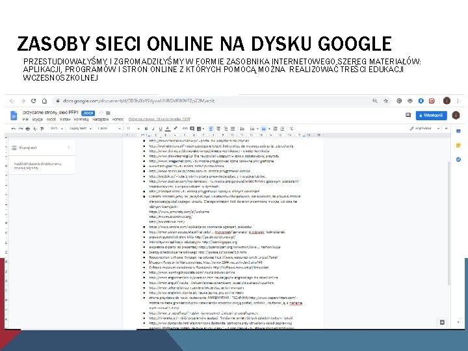Screen dimensions: 468x351
Task: Center align the text
Action: [218, 129]
